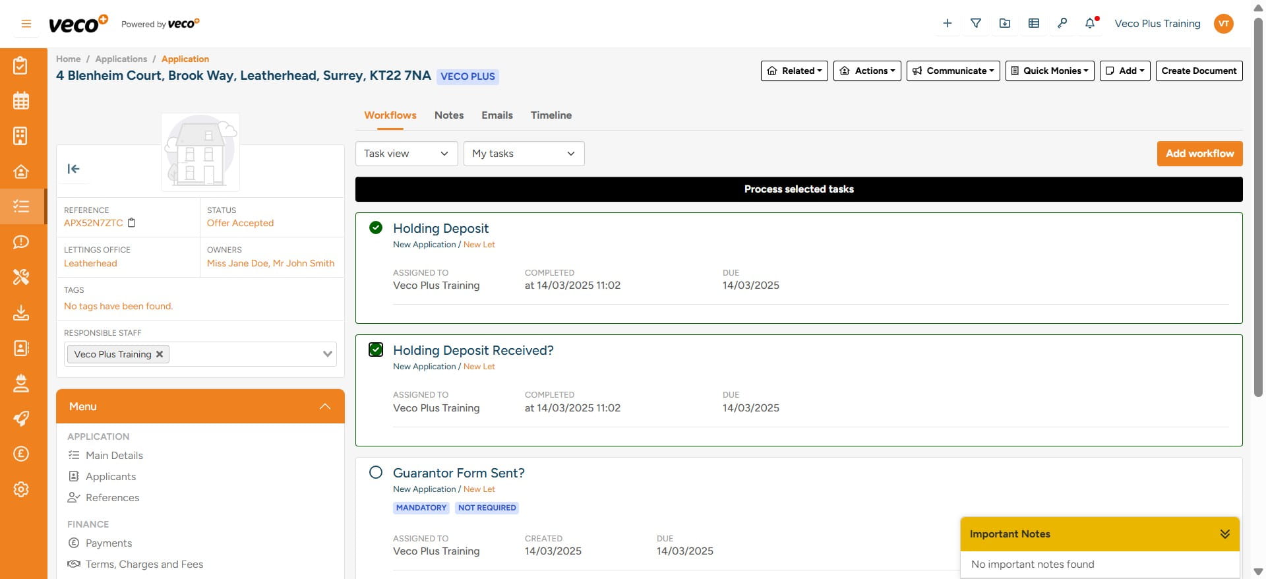Screen dimensions: 1266x579
Task: Click the property house thumbnail
Action: tap(200, 152)
